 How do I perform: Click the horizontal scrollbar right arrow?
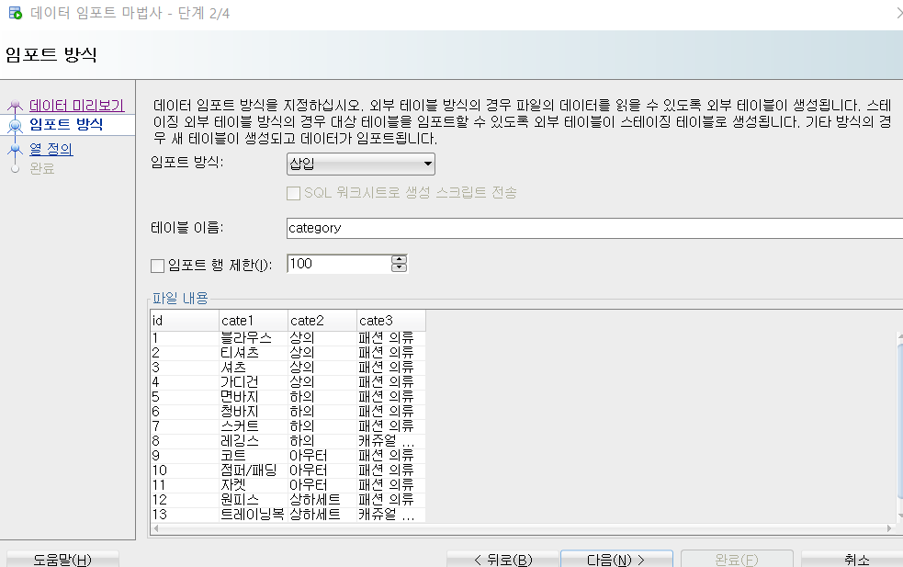tap(889, 527)
